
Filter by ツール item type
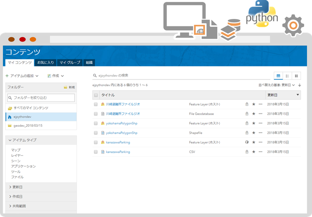coord(16,172)
